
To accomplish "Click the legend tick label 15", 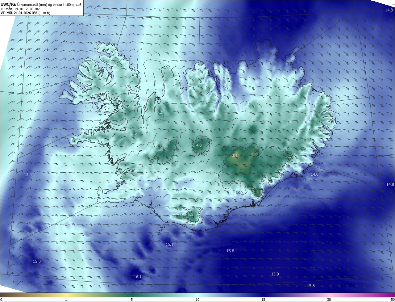I will [x=263, y=300].
